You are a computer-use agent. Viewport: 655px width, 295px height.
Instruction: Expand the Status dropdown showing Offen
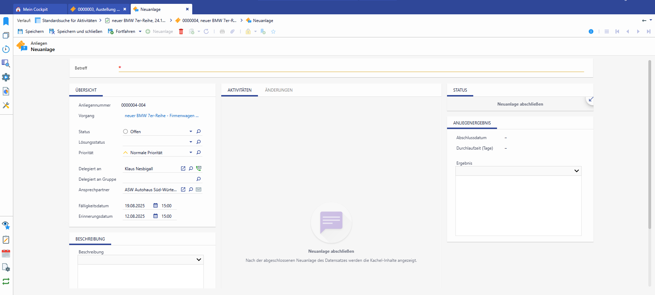191,132
